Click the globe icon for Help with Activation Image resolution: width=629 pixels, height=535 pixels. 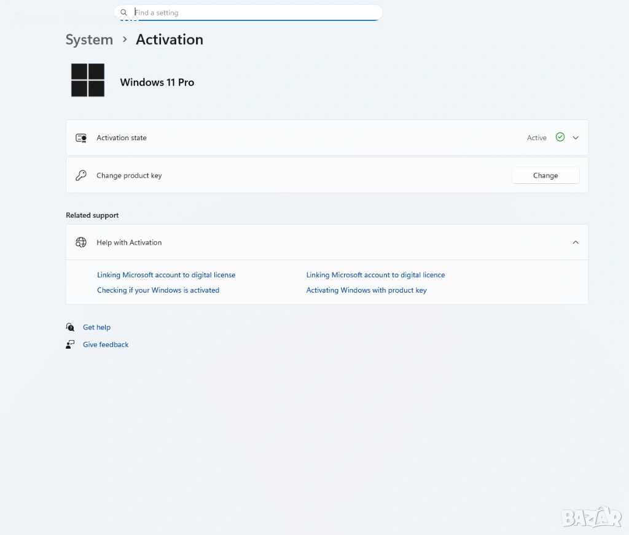(81, 242)
